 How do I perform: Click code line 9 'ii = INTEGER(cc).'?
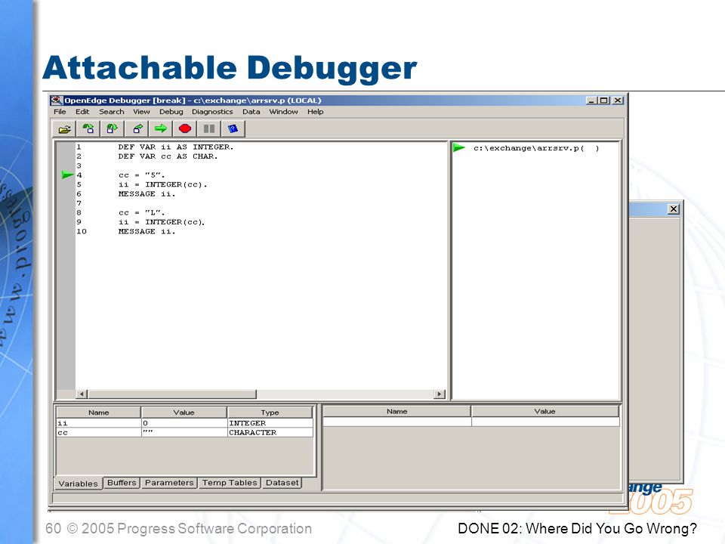coord(162,222)
